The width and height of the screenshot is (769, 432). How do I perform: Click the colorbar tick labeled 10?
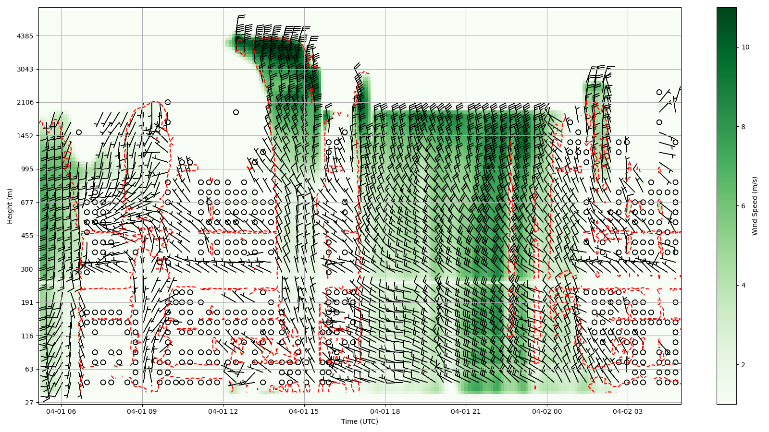coord(745,47)
